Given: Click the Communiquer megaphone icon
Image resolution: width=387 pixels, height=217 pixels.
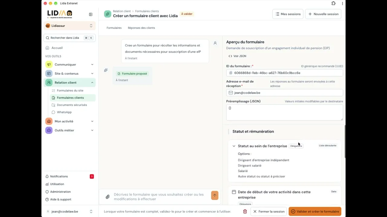Looking at the screenshot, I should [49, 64].
